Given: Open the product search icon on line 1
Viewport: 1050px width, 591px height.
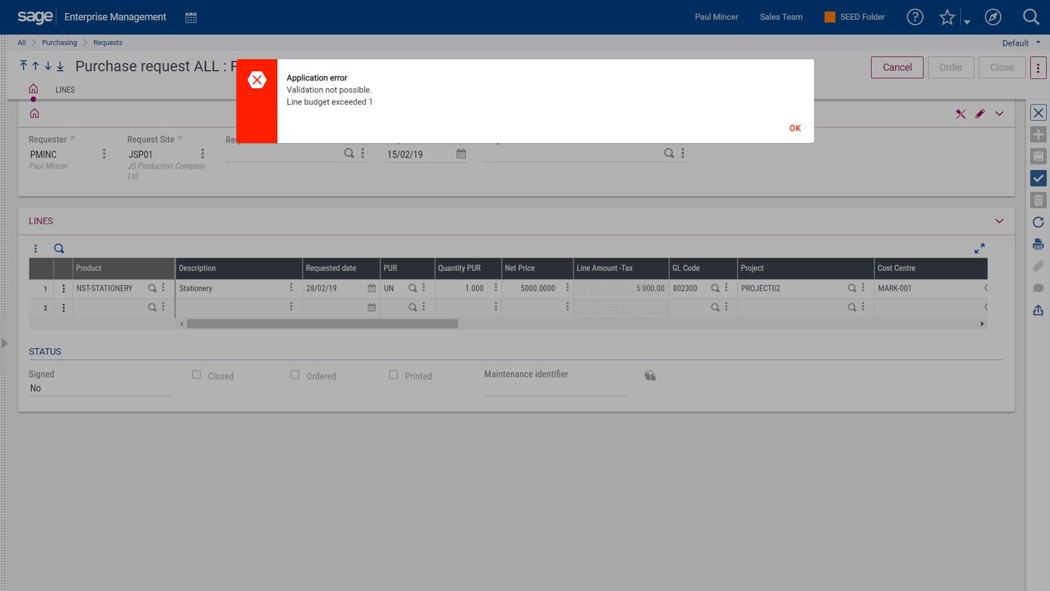Looking at the screenshot, I should [x=151, y=288].
